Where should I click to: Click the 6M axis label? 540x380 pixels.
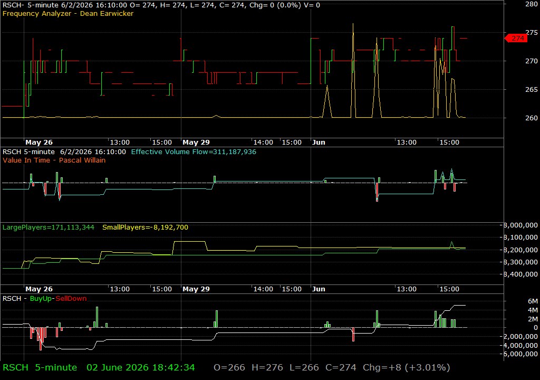(x=533, y=301)
